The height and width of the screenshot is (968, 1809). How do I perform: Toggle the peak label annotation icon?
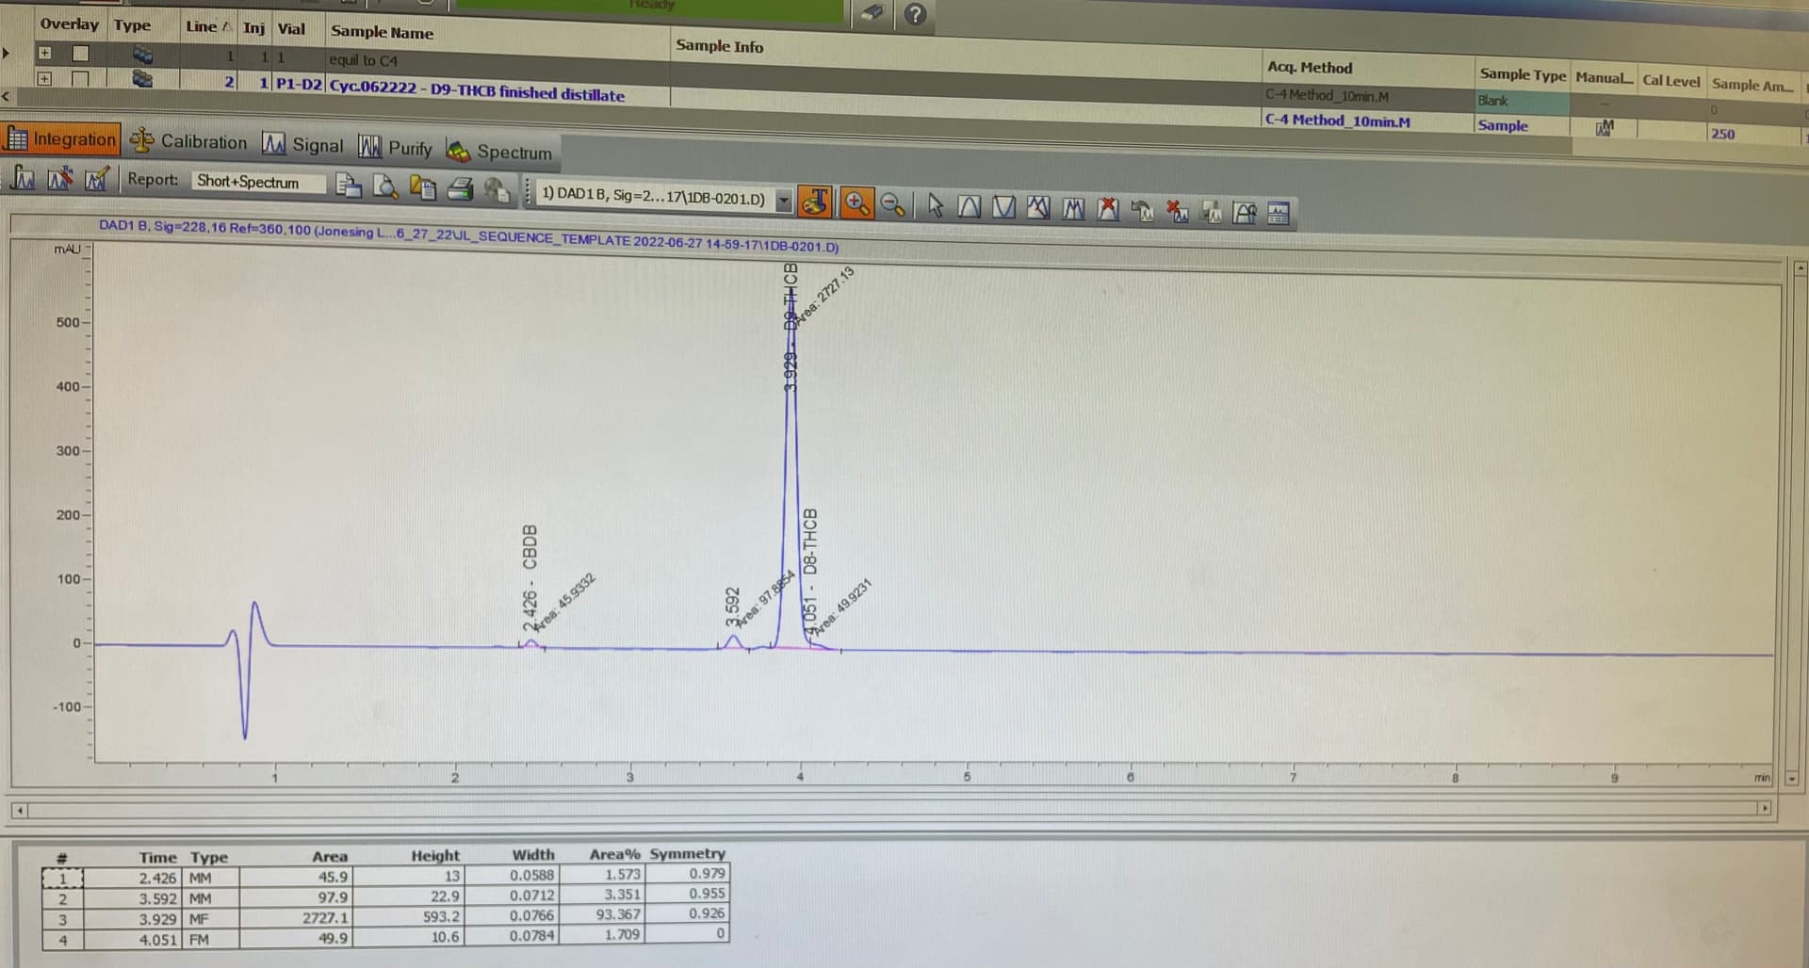tap(816, 202)
